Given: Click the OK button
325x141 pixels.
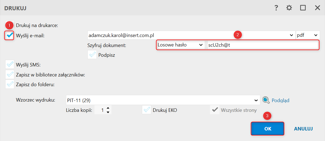Looking at the screenshot, I should pos(268,129).
